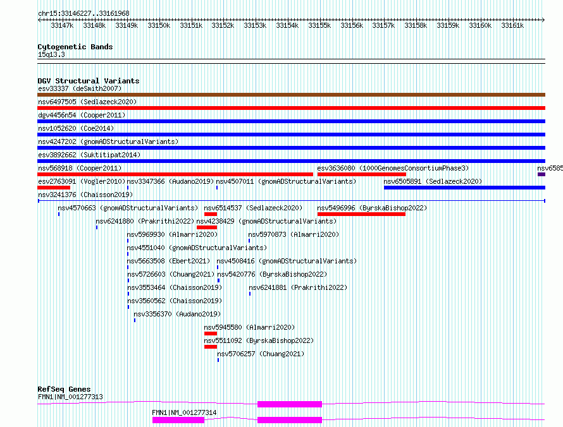Image resolution: width=563 pixels, height=427 pixels.
Task: Click the DGV Structural Variants track title
Action: [89, 81]
